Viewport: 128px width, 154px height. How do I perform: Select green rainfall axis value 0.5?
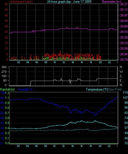click(x=7, y=123)
